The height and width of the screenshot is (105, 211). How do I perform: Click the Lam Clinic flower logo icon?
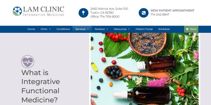pyautogui.click(x=17, y=11)
